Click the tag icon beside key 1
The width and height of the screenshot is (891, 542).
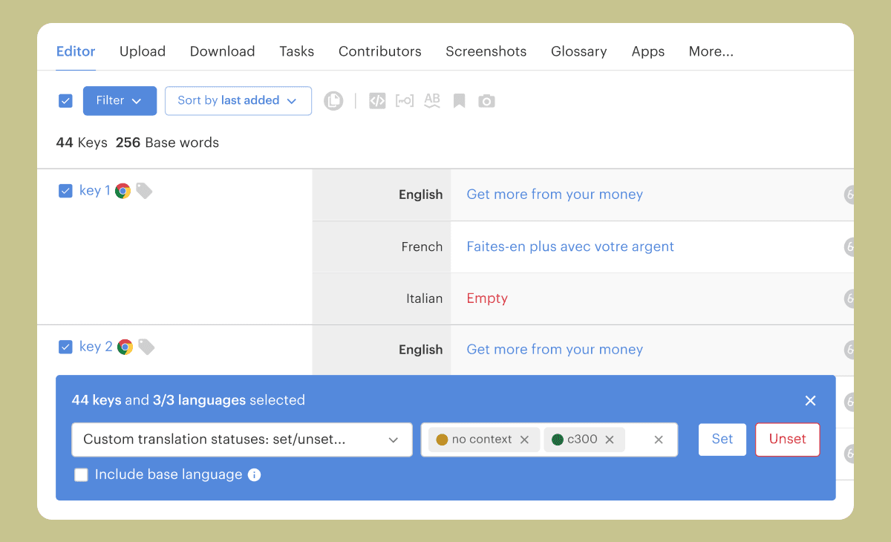tap(144, 191)
